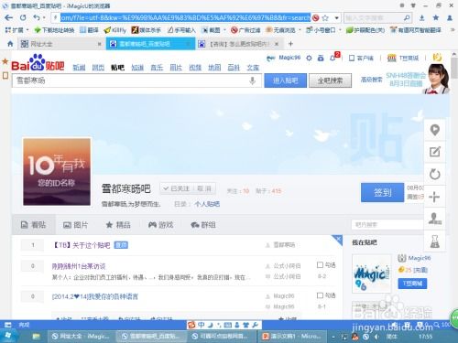Click the 翻译 translate extension
The image size is (458, 343).
89,30
